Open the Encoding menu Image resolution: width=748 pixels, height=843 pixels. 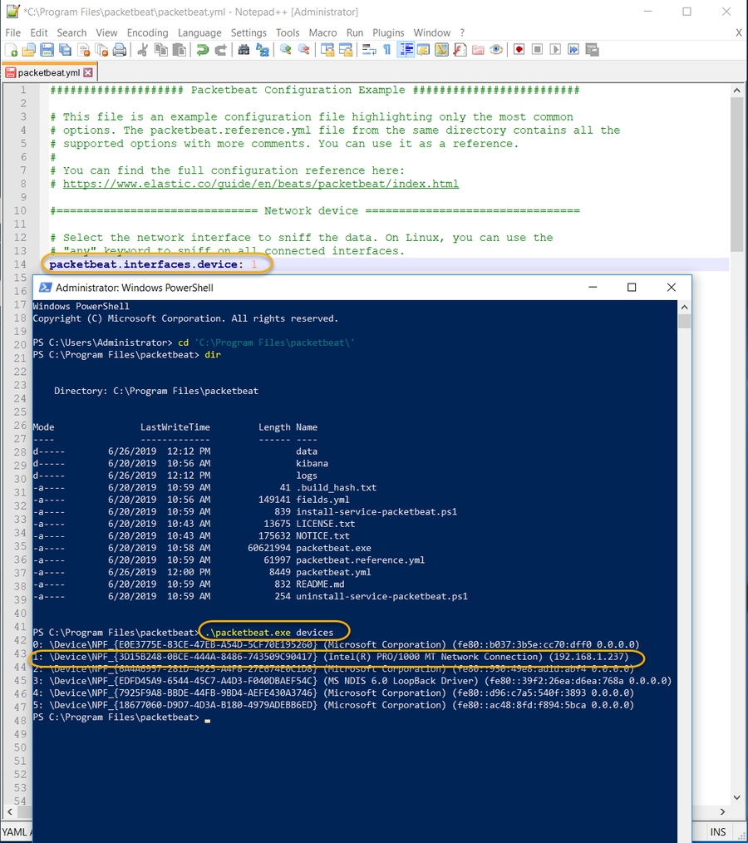click(x=147, y=32)
